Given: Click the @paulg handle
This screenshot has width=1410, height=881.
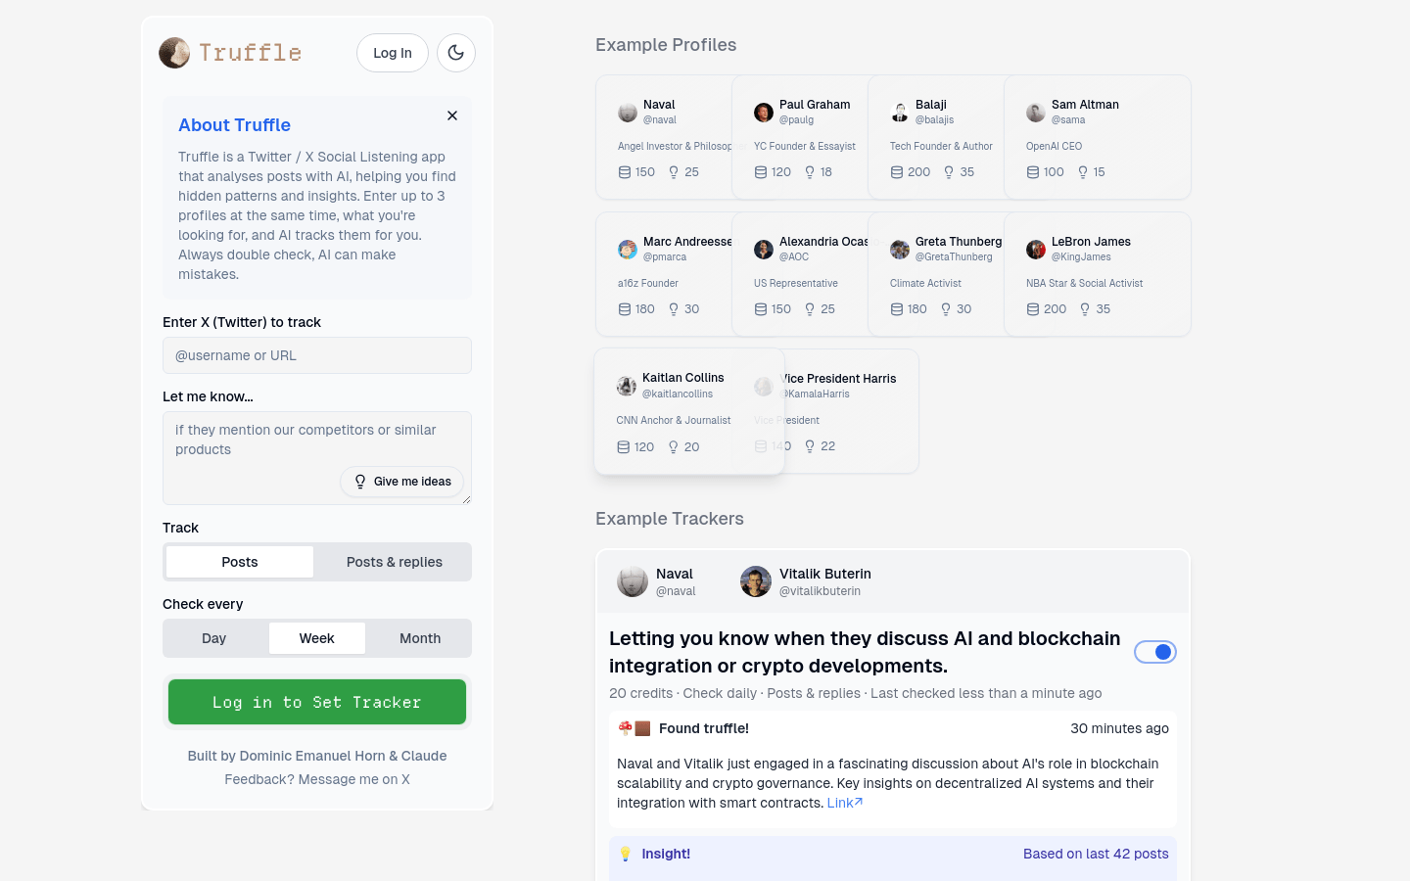Looking at the screenshot, I should (796, 120).
